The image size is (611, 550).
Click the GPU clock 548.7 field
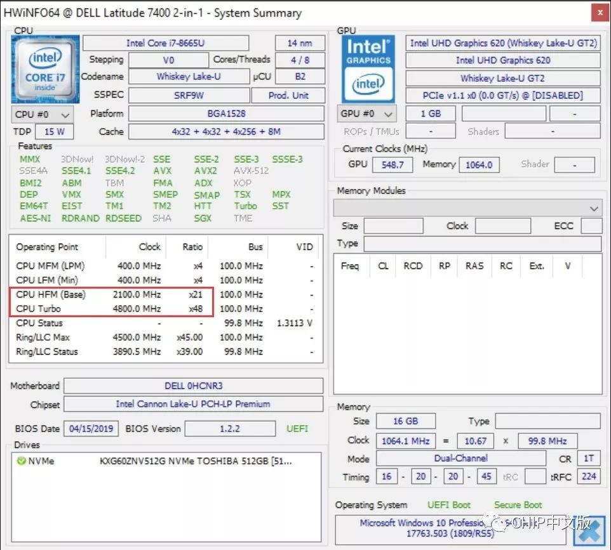tap(393, 165)
